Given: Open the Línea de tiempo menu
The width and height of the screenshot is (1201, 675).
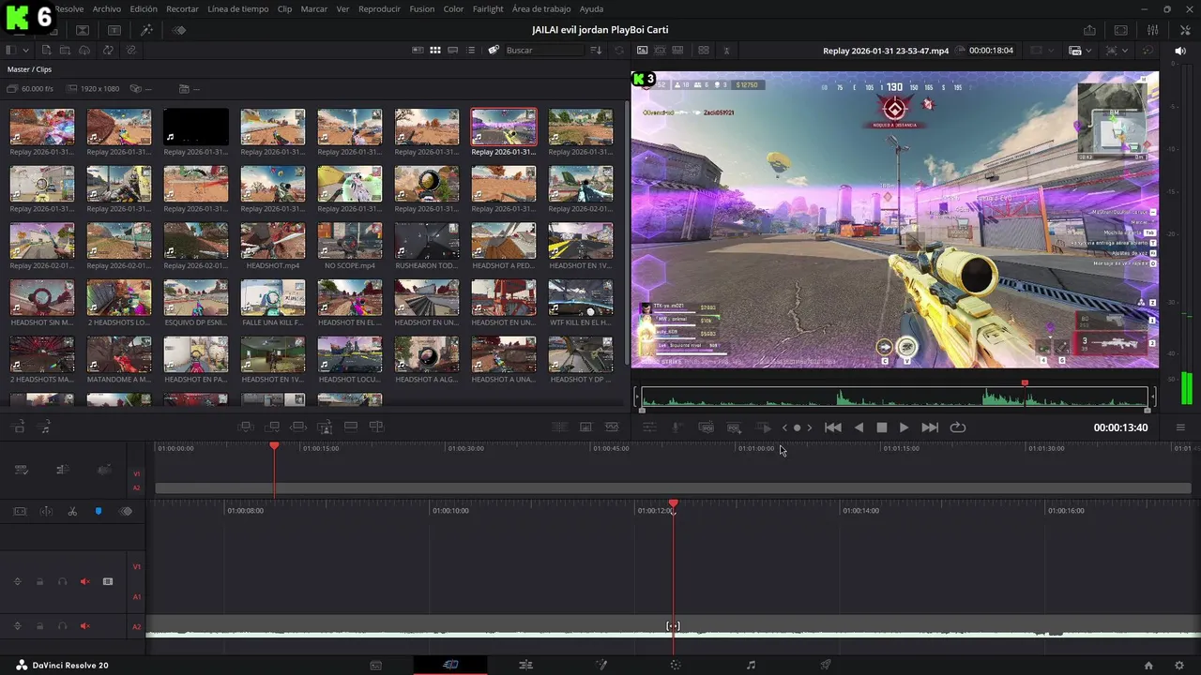Looking at the screenshot, I should [x=237, y=8].
